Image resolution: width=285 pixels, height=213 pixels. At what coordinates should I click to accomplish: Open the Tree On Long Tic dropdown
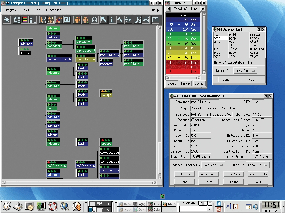(258, 165)
